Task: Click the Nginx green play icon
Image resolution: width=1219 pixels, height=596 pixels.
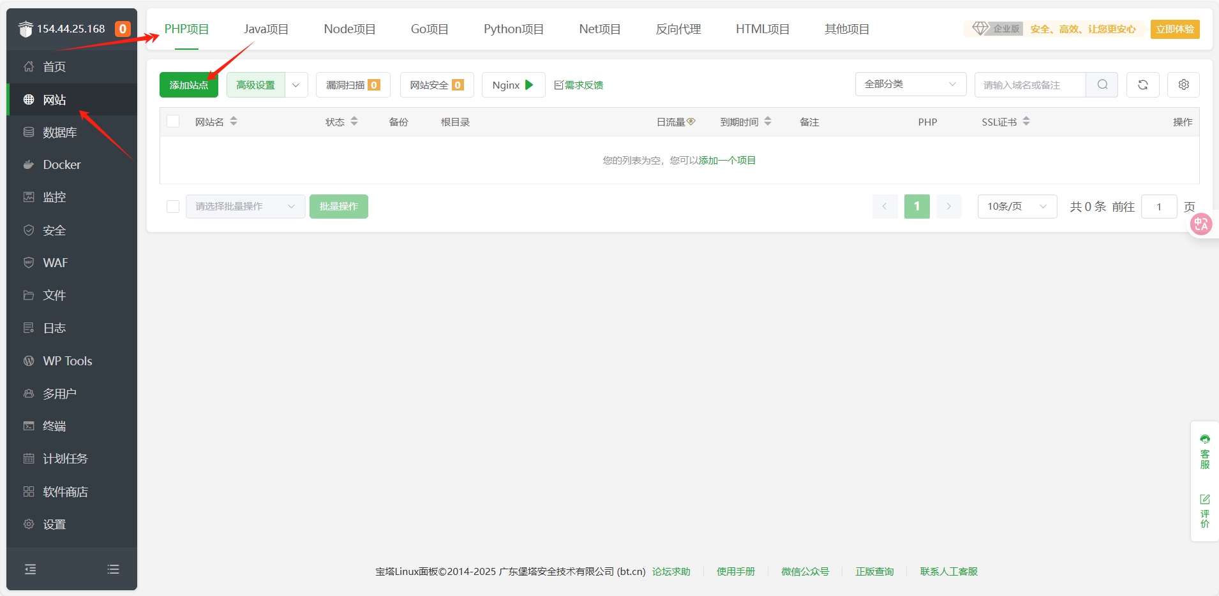Action: pyautogui.click(x=528, y=85)
